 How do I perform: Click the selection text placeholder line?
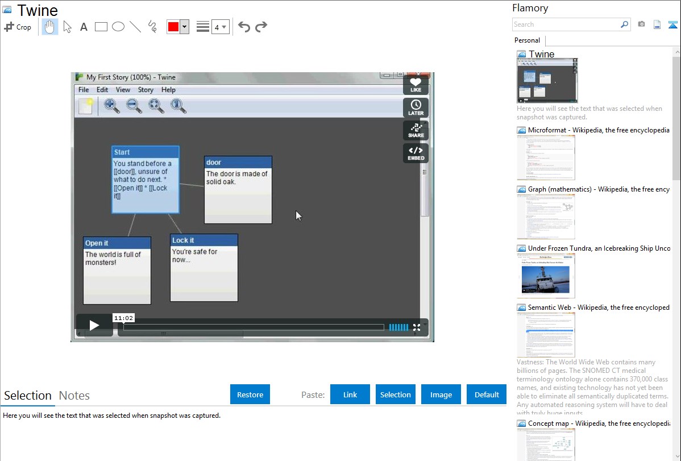111,416
